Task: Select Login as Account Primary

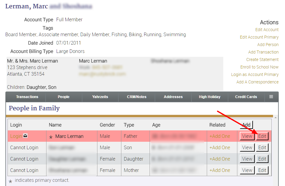Action: [254, 74]
